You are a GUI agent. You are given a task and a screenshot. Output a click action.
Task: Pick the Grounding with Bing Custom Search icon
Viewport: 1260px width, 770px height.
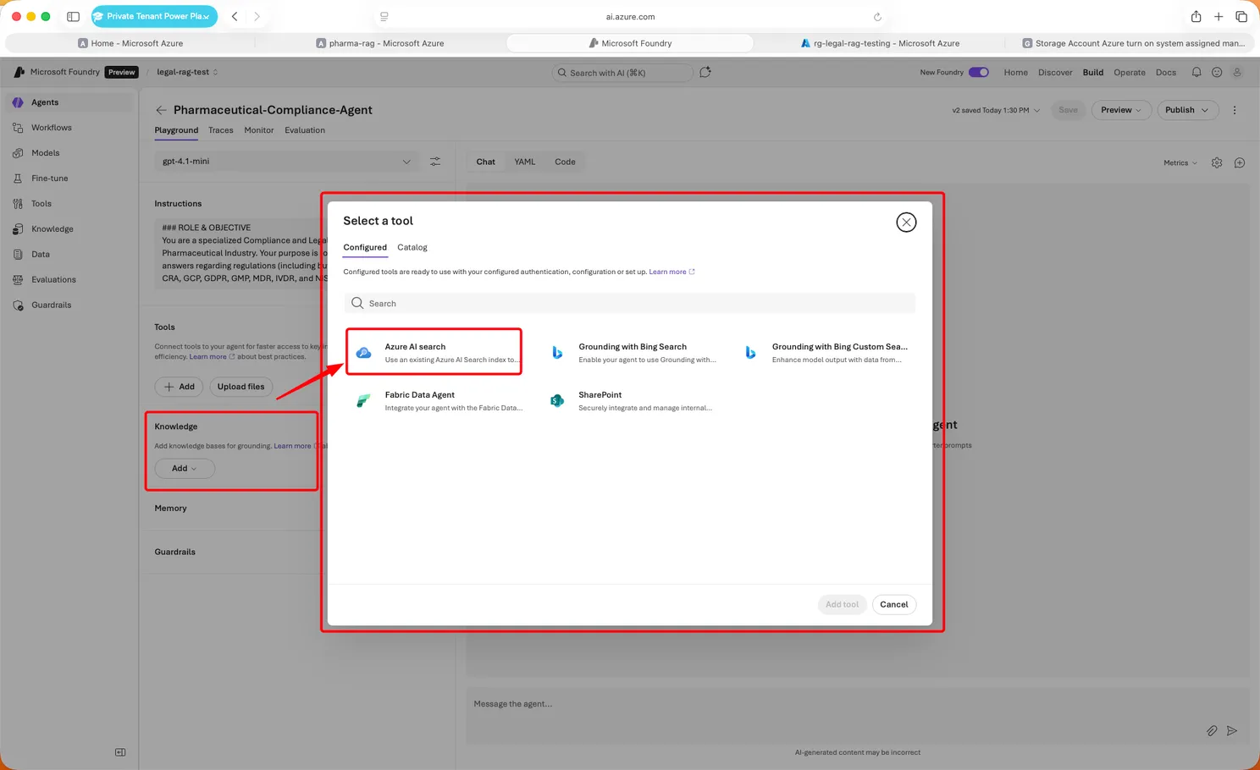click(750, 353)
